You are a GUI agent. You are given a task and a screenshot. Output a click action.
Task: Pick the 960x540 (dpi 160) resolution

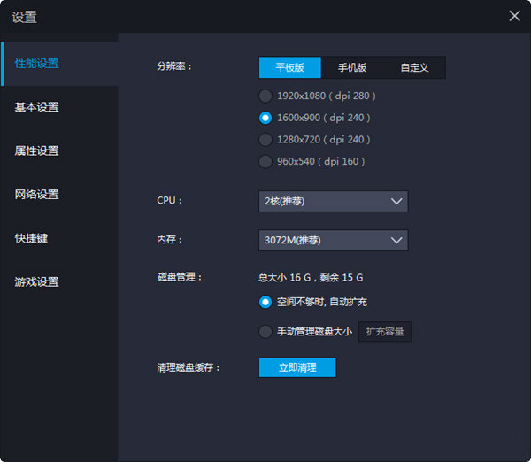265,162
